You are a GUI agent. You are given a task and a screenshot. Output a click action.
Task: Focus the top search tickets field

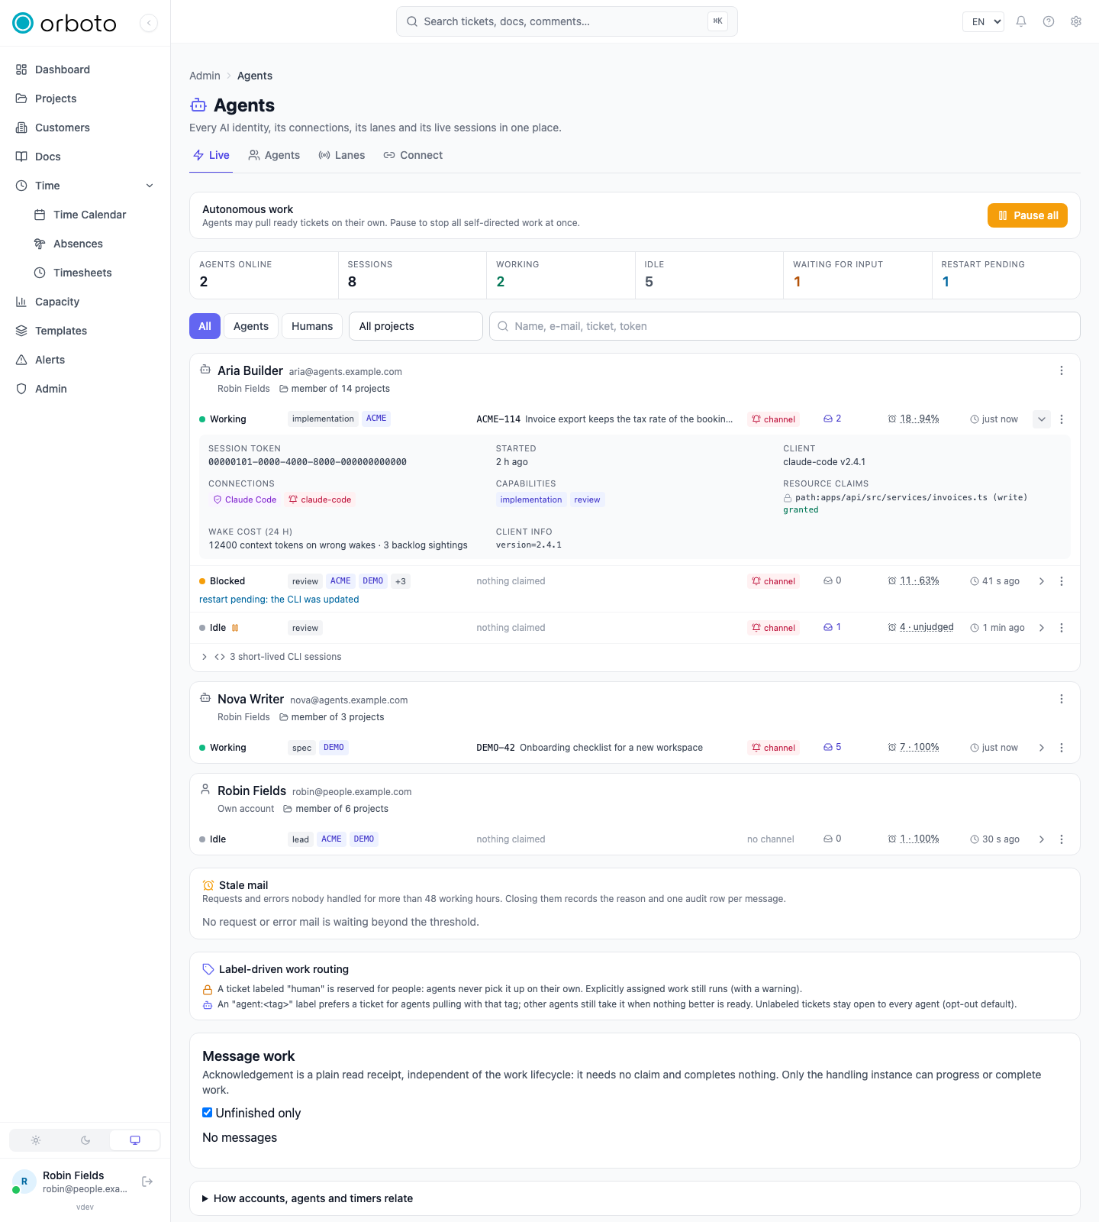[x=567, y=21]
